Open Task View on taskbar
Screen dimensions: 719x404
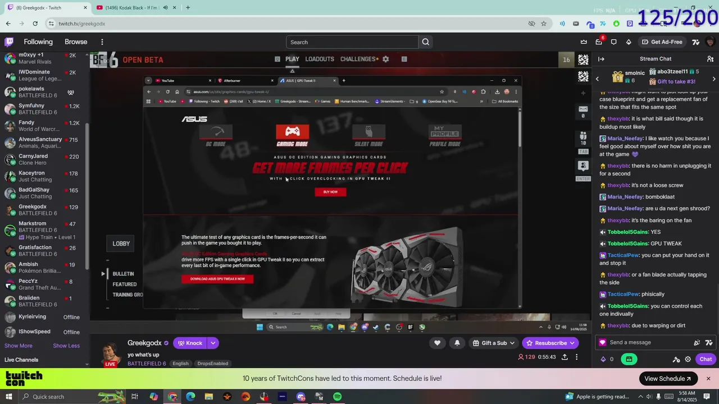(135, 397)
